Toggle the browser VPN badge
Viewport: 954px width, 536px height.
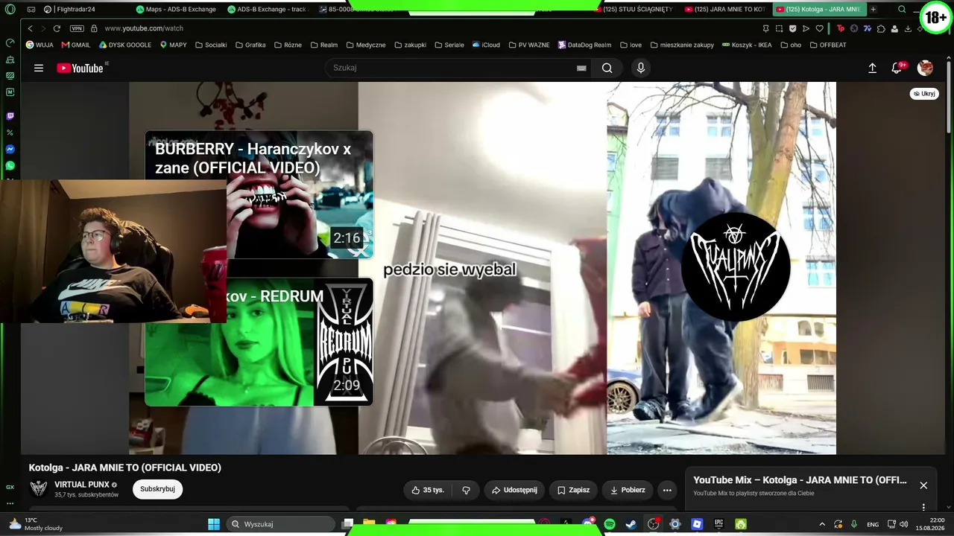[77, 28]
